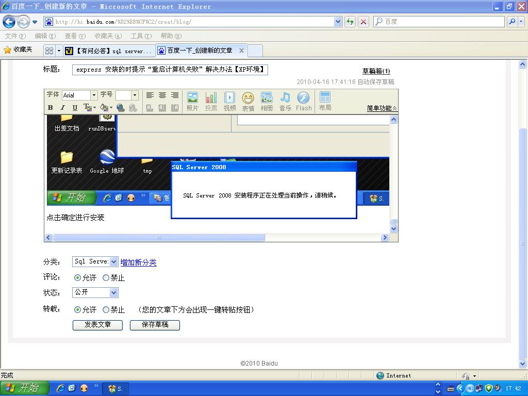Image resolution: width=528 pixels, height=396 pixels.
Task: Open the 布局 layout tool
Action: click(325, 101)
